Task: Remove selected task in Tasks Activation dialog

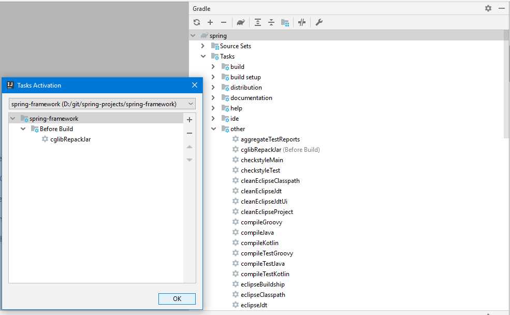Action: [190, 133]
